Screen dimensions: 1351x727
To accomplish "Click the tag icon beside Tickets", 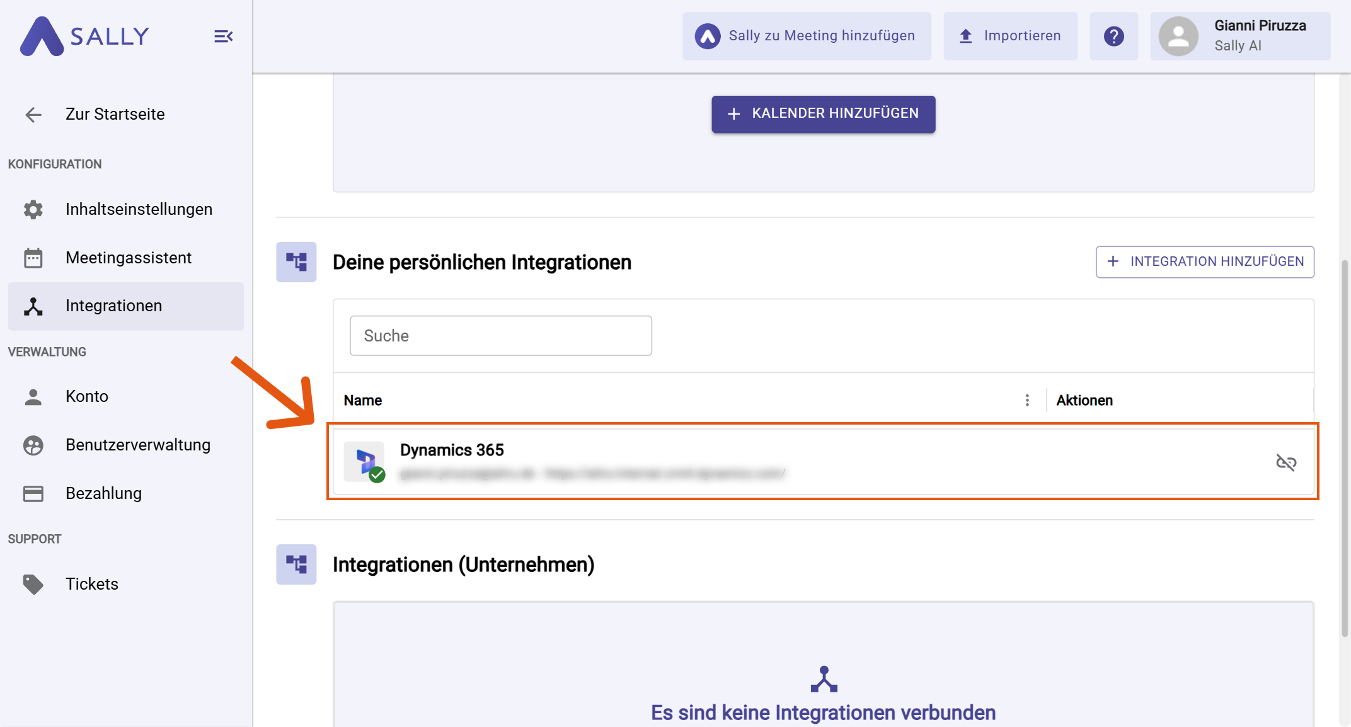I will pyautogui.click(x=33, y=584).
